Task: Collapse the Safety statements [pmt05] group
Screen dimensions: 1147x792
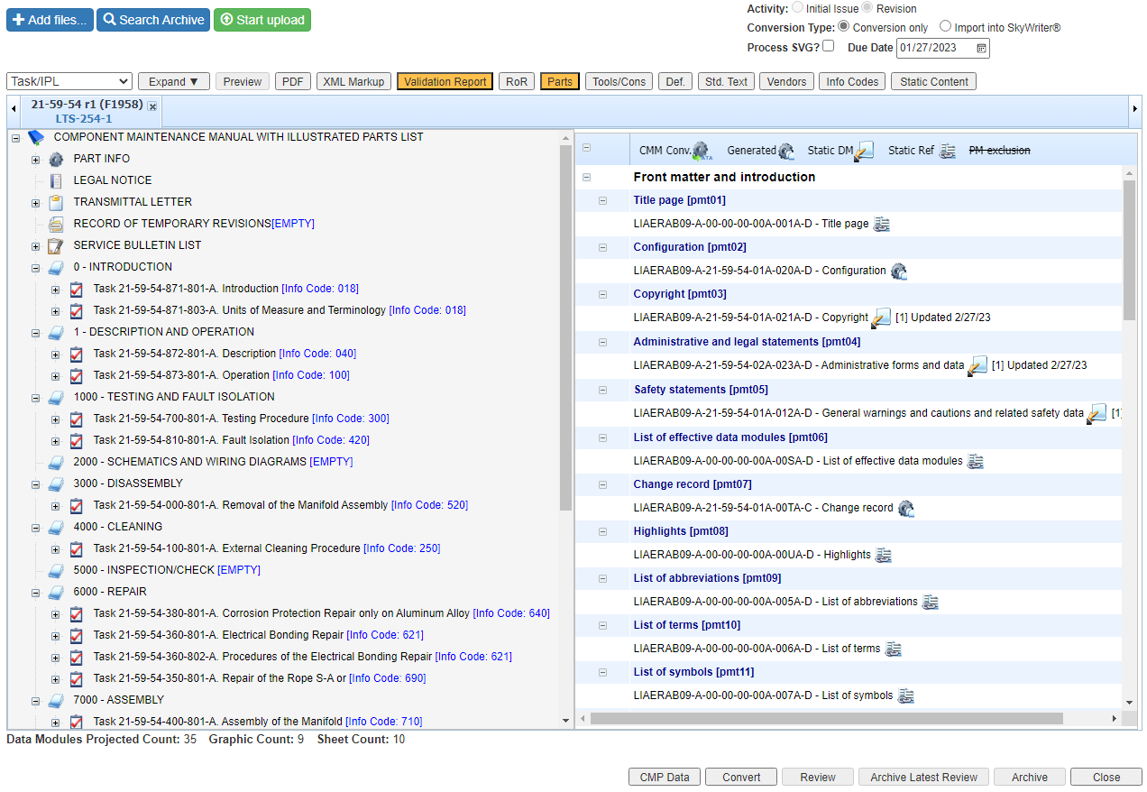Action: (602, 390)
